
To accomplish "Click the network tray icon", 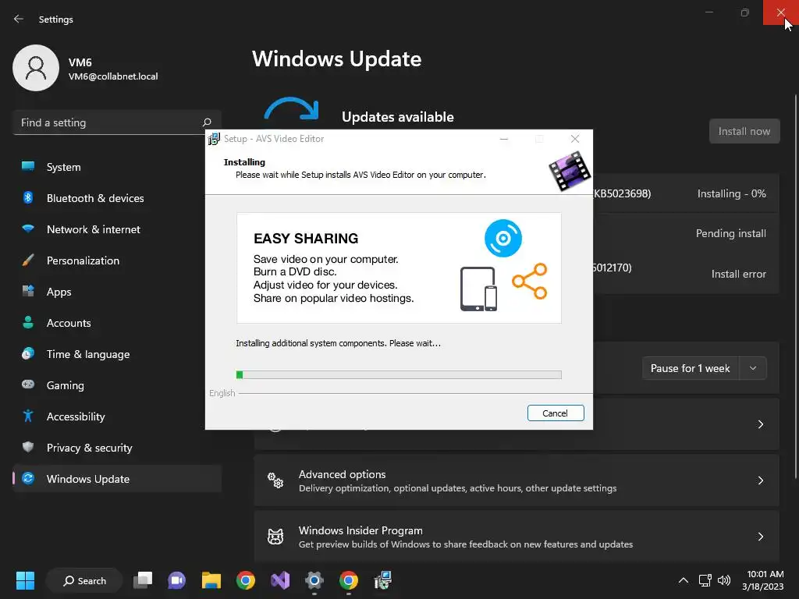I will pos(705,580).
